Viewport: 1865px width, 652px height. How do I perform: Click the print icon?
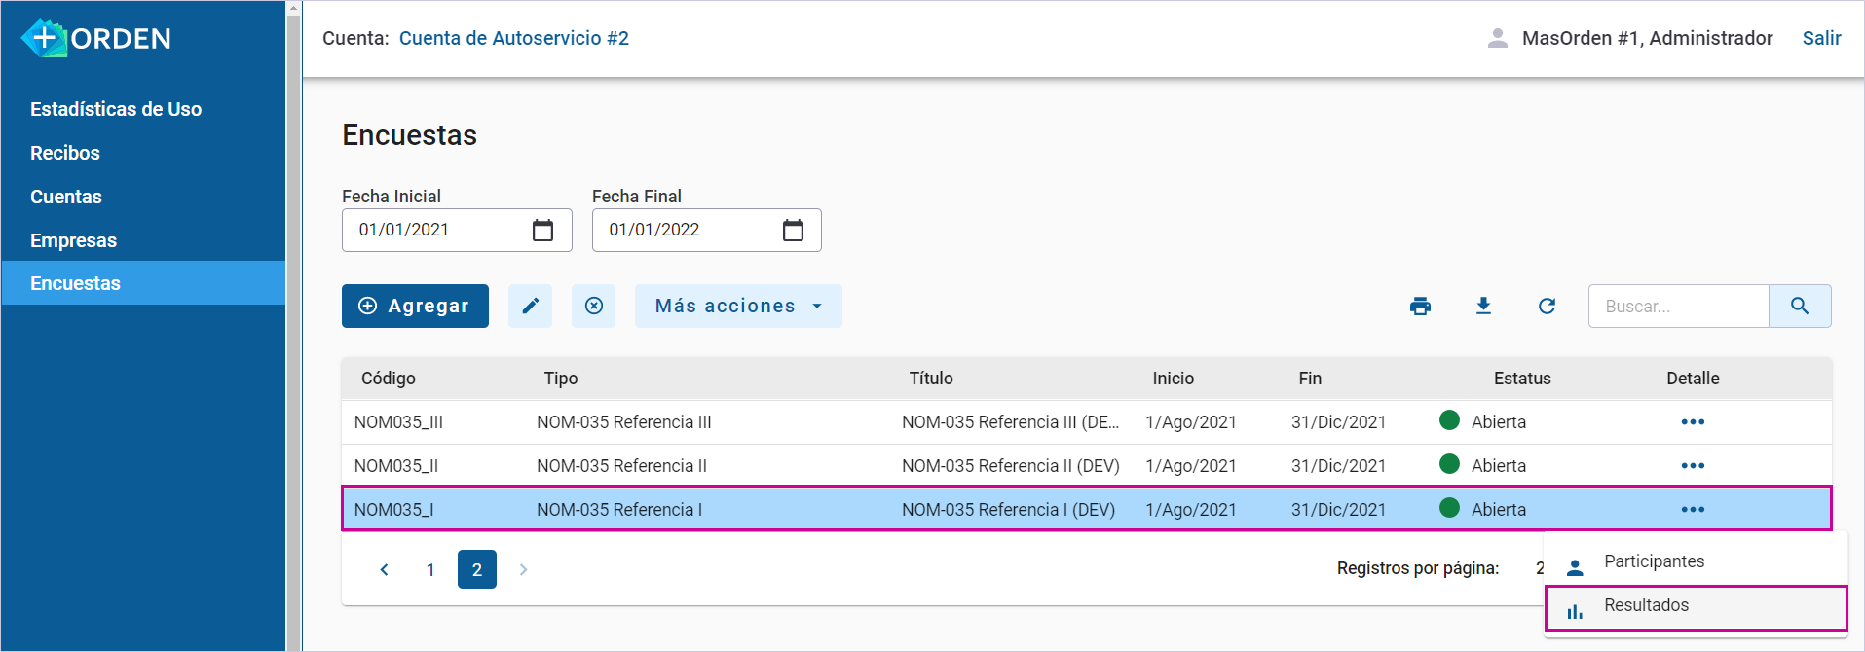coord(1420,306)
